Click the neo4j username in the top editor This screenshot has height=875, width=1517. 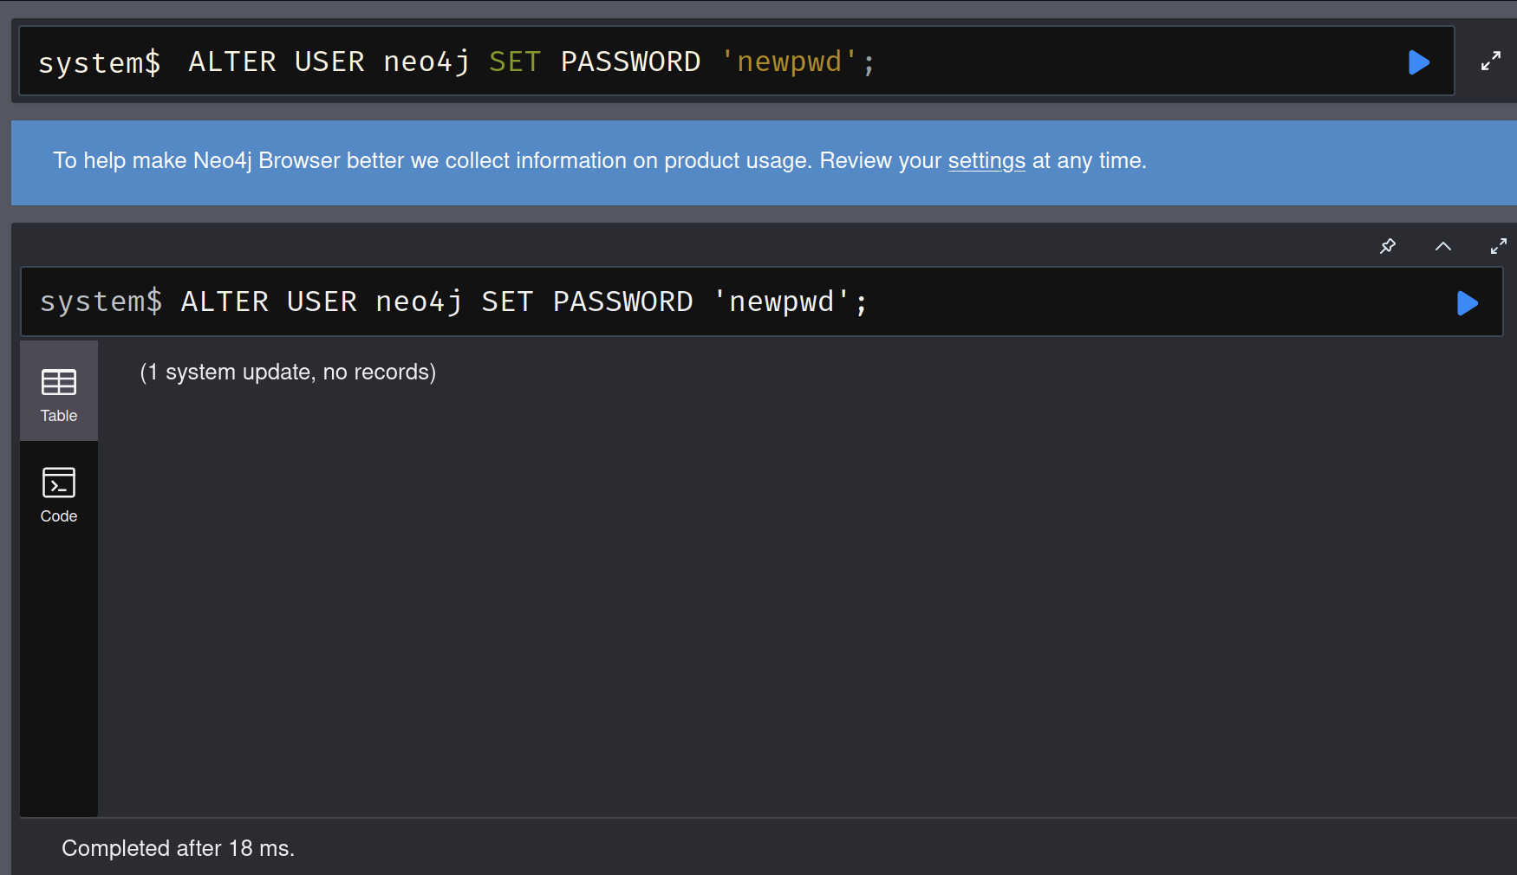426,62
